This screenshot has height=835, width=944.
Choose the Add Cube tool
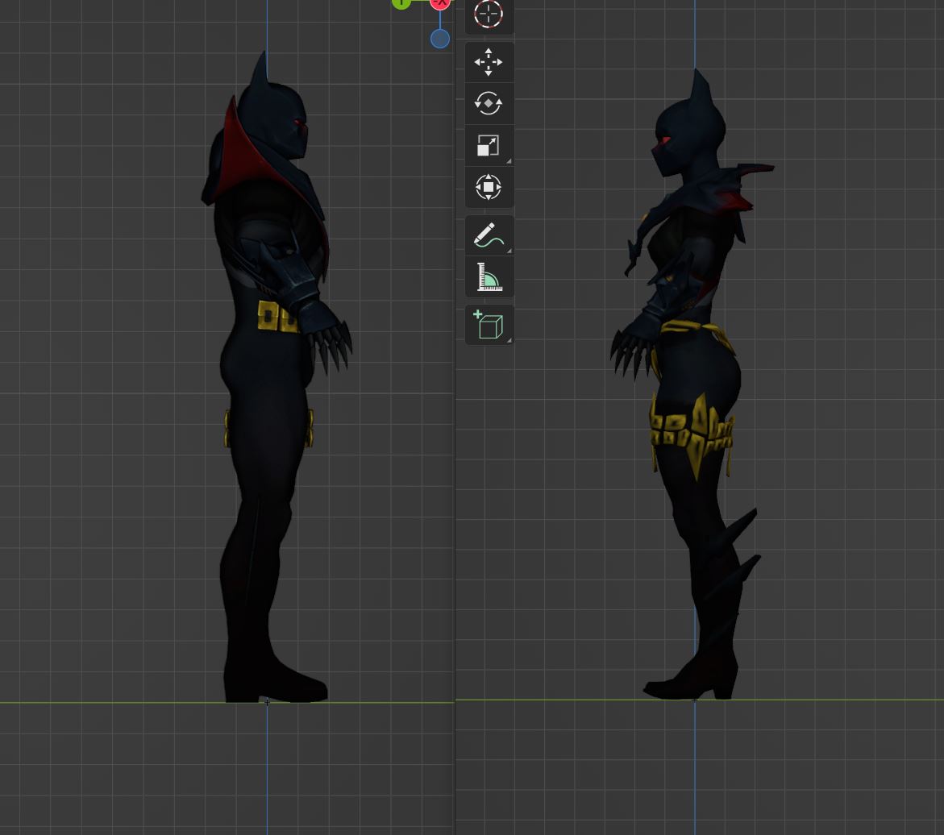[489, 325]
